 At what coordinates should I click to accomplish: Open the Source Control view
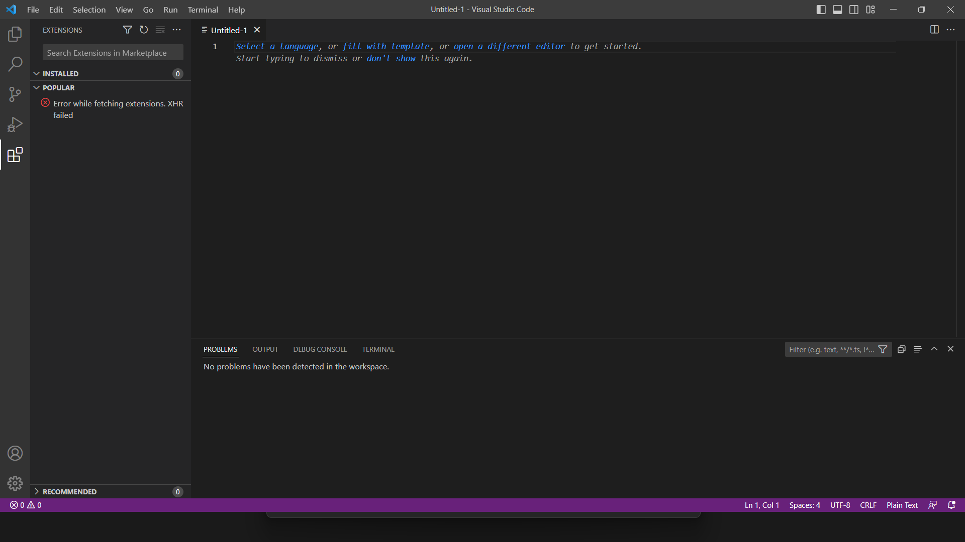pyautogui.click(x=15, y=94)
